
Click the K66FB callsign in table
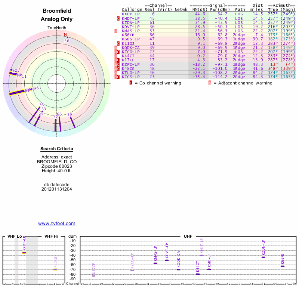[x=128, y=35]
